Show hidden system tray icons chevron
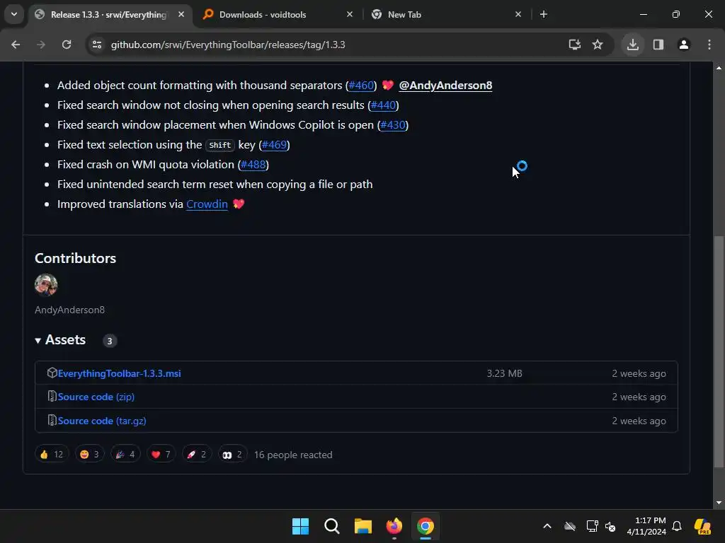The image size is (725, 543). 547,526
